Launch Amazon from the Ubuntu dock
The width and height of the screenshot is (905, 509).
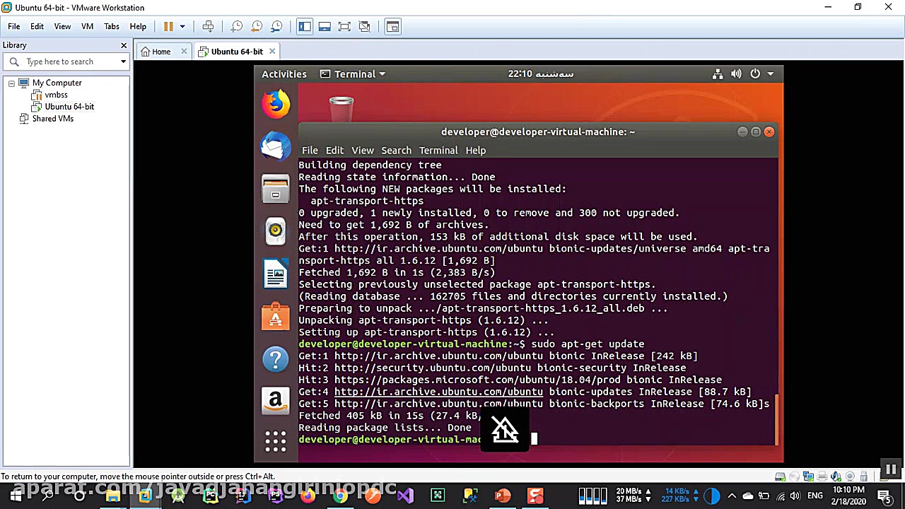point(276,401)
